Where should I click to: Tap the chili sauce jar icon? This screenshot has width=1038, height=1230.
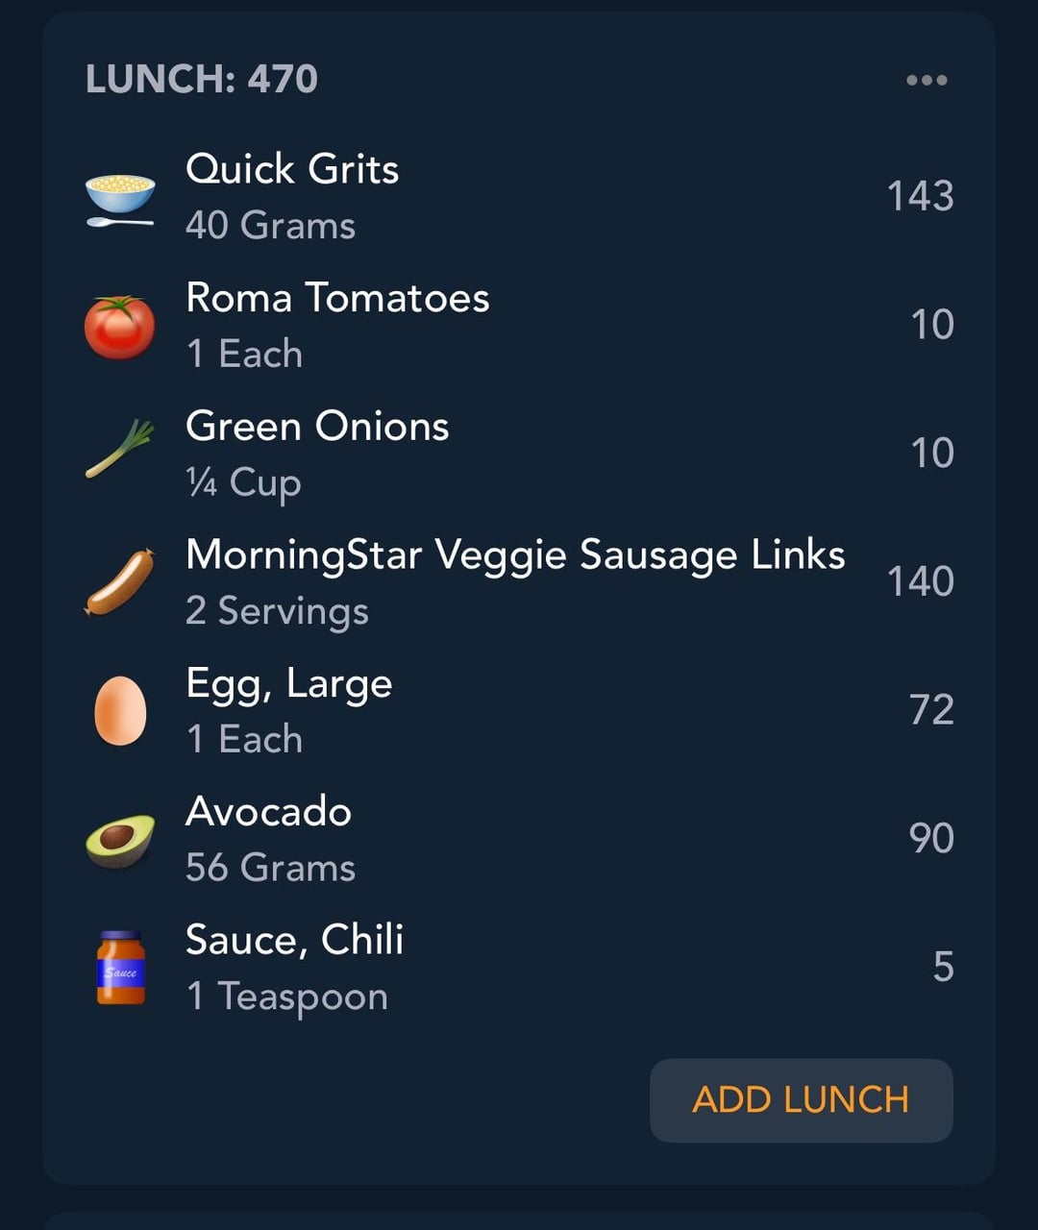(120, 968)
